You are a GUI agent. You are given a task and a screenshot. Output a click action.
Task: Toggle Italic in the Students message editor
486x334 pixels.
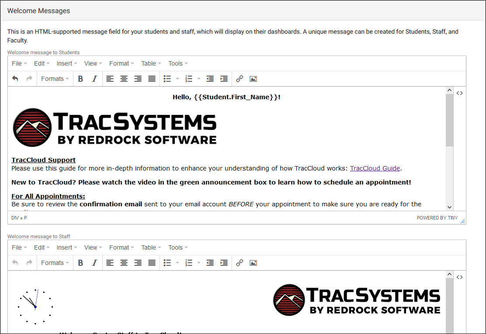[94, 79]
